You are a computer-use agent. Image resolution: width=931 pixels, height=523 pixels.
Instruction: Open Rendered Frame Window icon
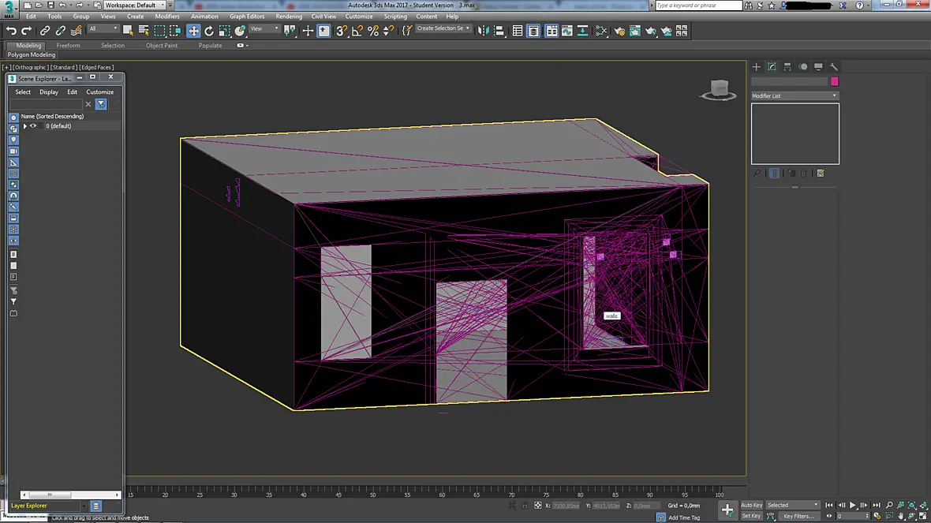(634, 31)
